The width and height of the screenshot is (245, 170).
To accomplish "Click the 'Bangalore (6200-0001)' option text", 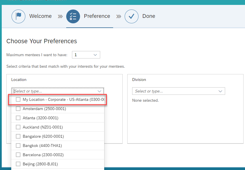I will point(43,136).
